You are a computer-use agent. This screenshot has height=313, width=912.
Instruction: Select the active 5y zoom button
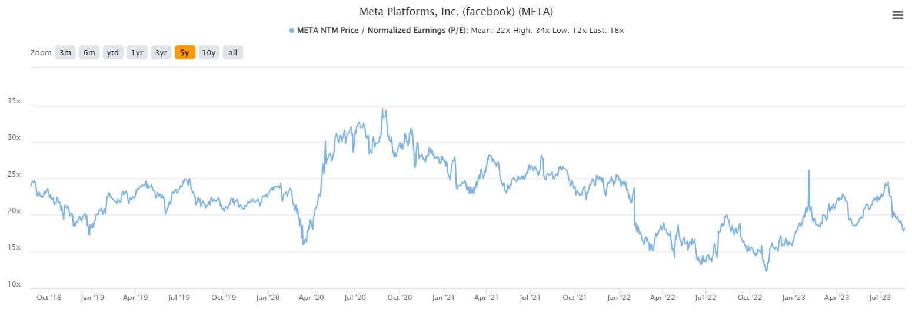(x=185, y=52)
